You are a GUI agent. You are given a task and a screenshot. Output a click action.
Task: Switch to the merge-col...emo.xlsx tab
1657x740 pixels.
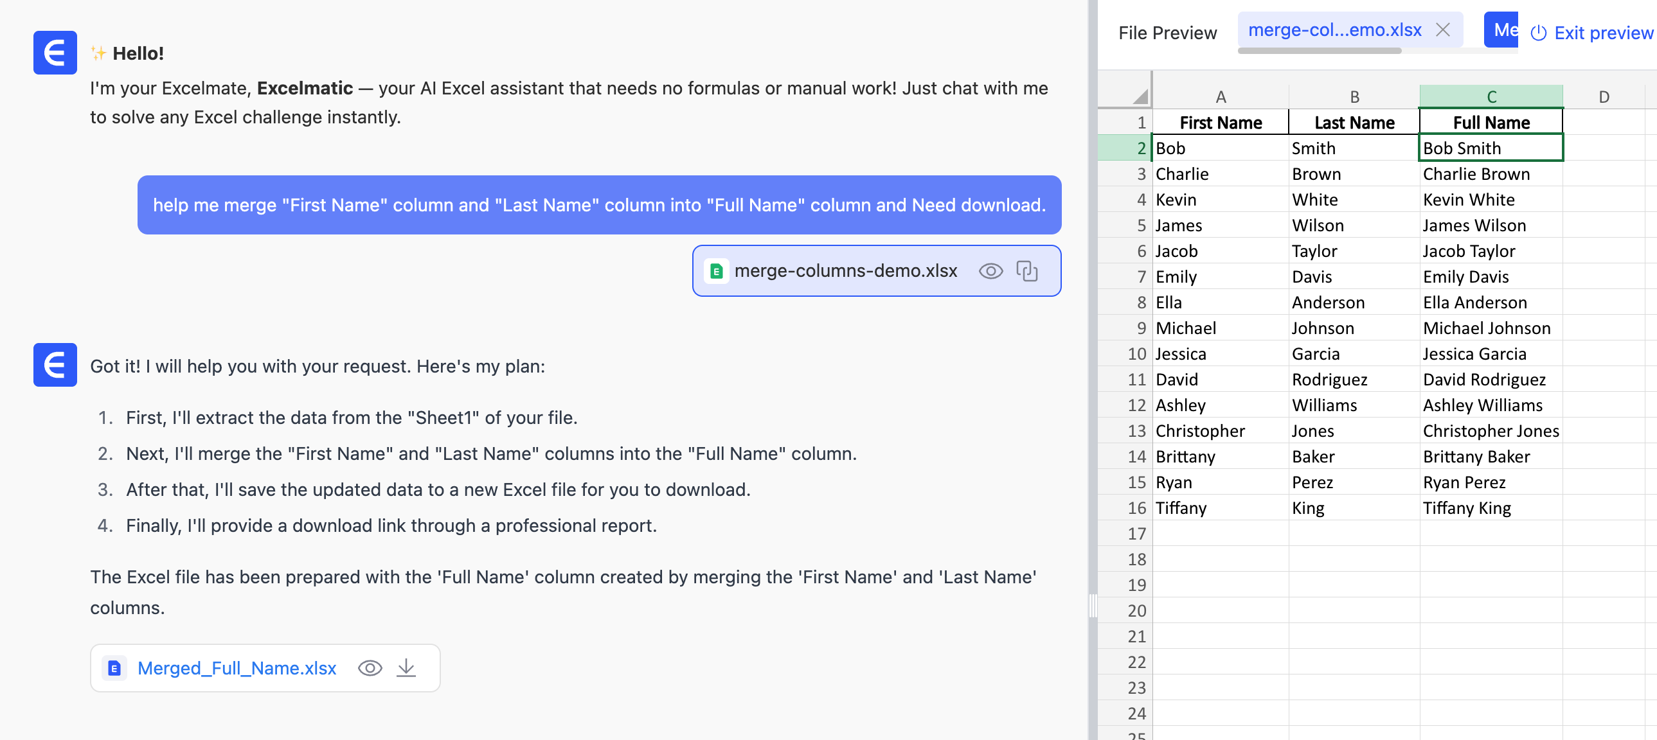click(x=1334, y=30)
